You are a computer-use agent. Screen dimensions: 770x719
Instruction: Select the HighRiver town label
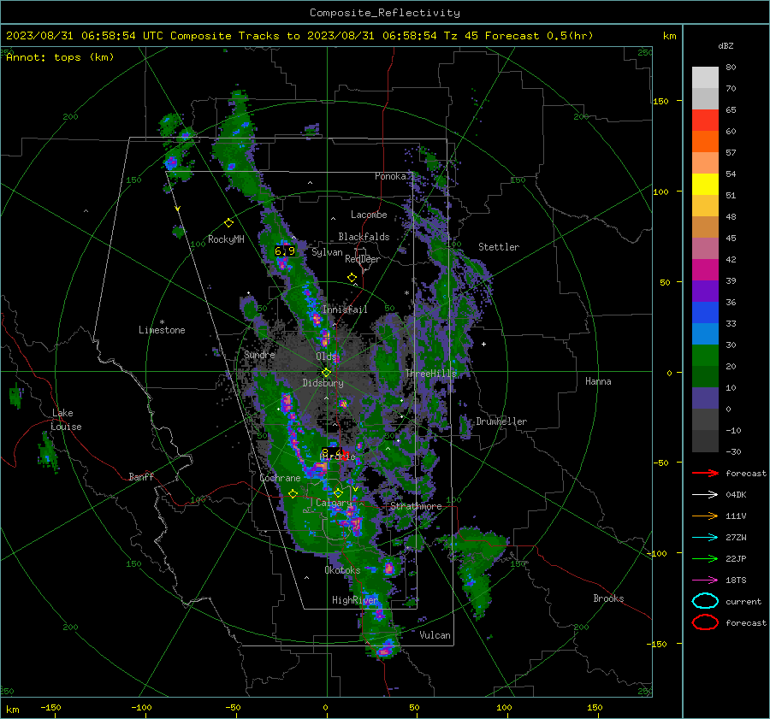coord(354,600)
